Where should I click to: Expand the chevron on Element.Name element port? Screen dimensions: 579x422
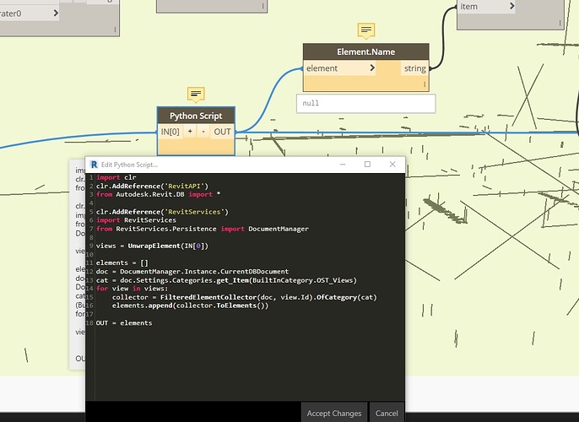point(372,68)
